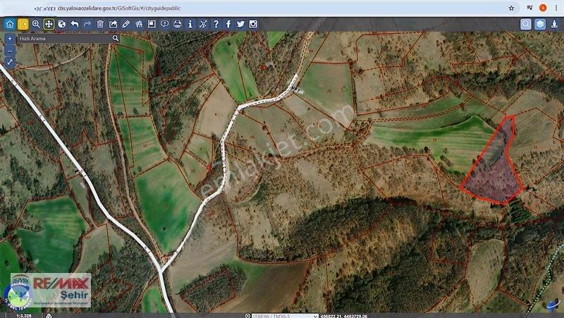Open the Instagram icon
The image size is (564, 318).
coord(253,24)
